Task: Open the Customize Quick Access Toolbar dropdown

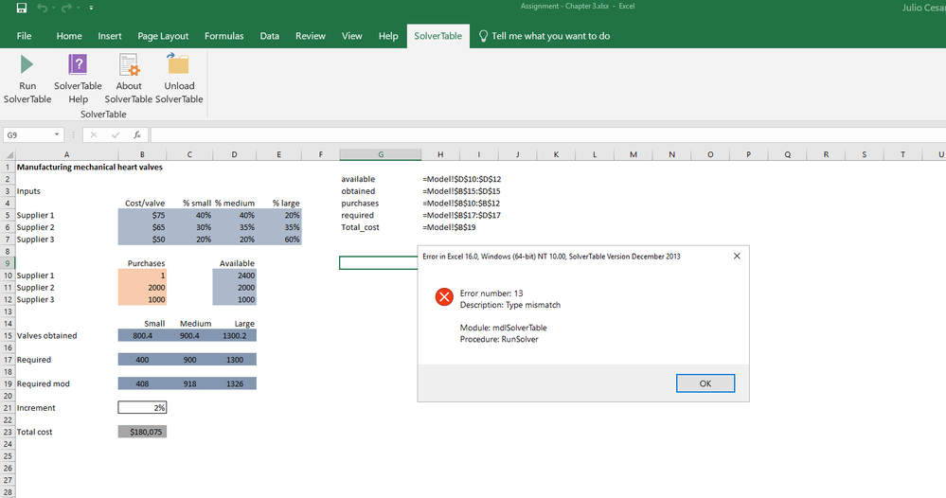Action: pos(91,8)
